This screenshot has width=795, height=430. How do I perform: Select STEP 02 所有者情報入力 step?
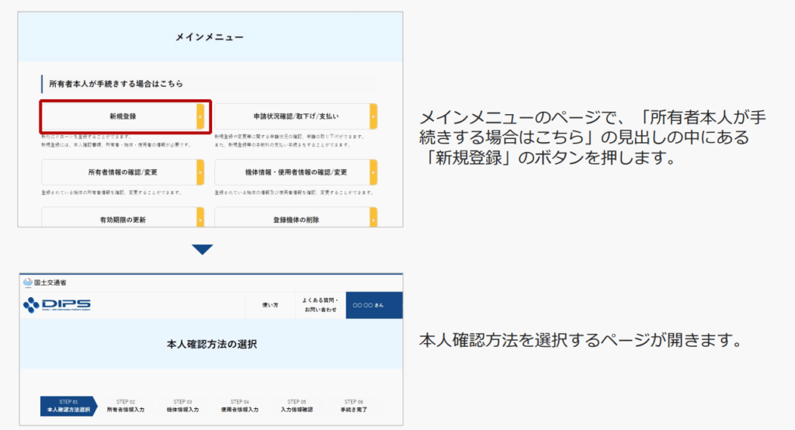point(126,406)
